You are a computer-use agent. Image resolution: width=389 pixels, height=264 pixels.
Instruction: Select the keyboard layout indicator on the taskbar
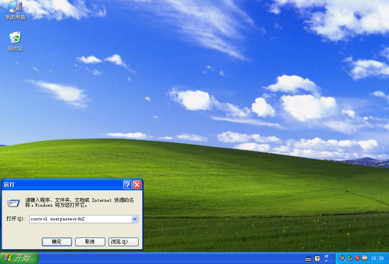[308, 258]
